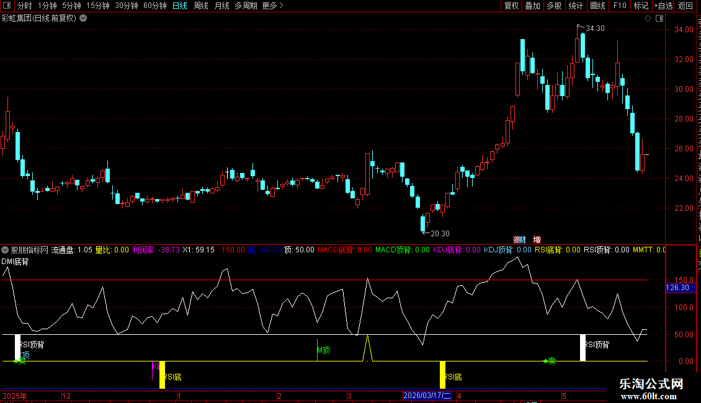This screenshot has height=403, width=701.
Task: Click month 5 on time axis
Action: pos(564,396)
